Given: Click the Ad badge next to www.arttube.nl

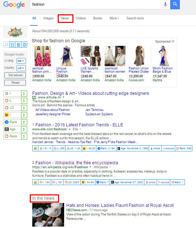Looking at the screenshot, I should [34, 97].
